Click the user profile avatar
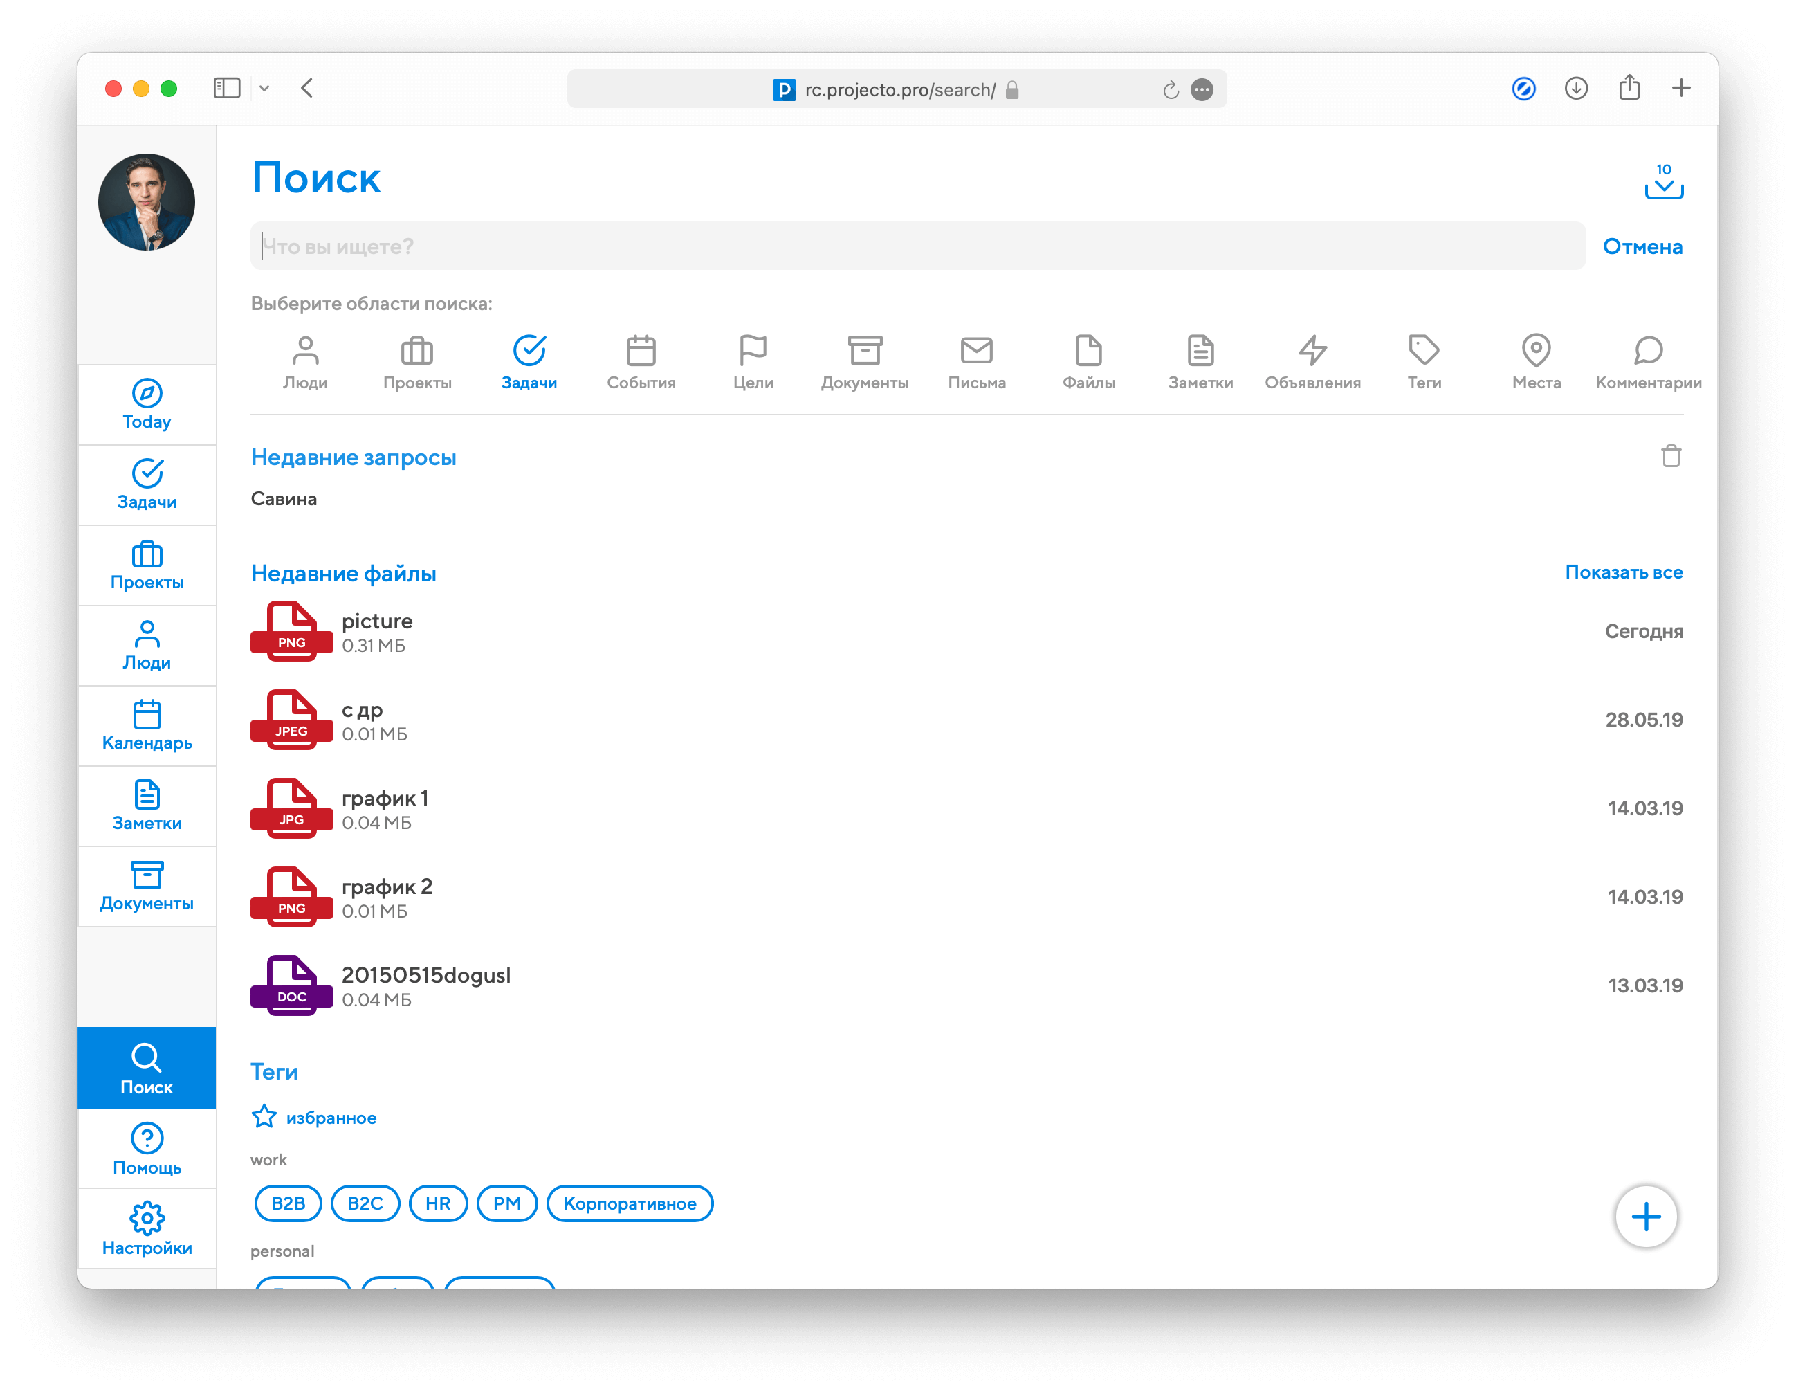The image size is (1796, 1391). 147,202
